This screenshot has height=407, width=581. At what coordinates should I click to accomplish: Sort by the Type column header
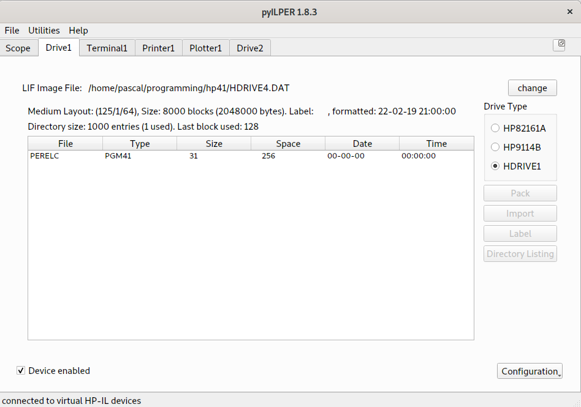click(140, 144)
